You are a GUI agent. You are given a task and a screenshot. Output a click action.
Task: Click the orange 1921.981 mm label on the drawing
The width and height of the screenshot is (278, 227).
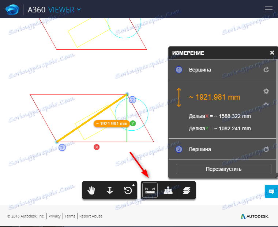point(112,123)
